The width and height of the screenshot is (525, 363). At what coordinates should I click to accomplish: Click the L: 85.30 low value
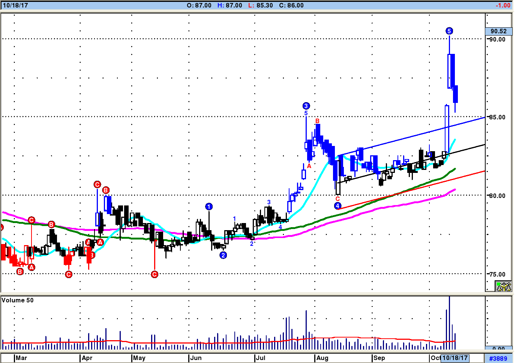pos(261,6)
